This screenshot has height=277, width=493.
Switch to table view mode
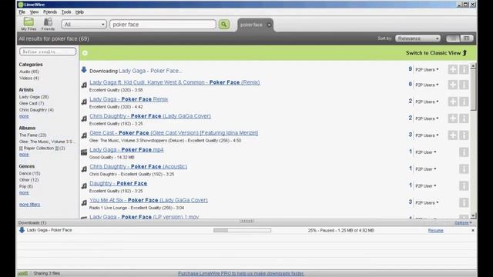467,38
